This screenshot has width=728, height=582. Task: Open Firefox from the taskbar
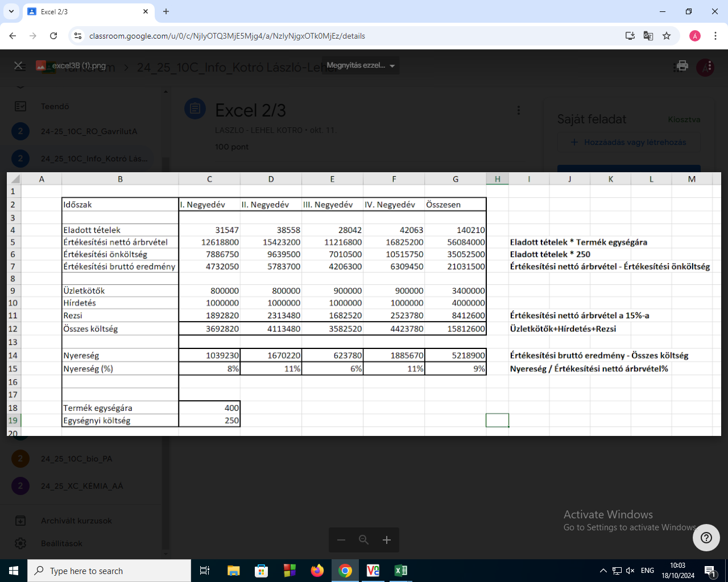click(317, 571)
